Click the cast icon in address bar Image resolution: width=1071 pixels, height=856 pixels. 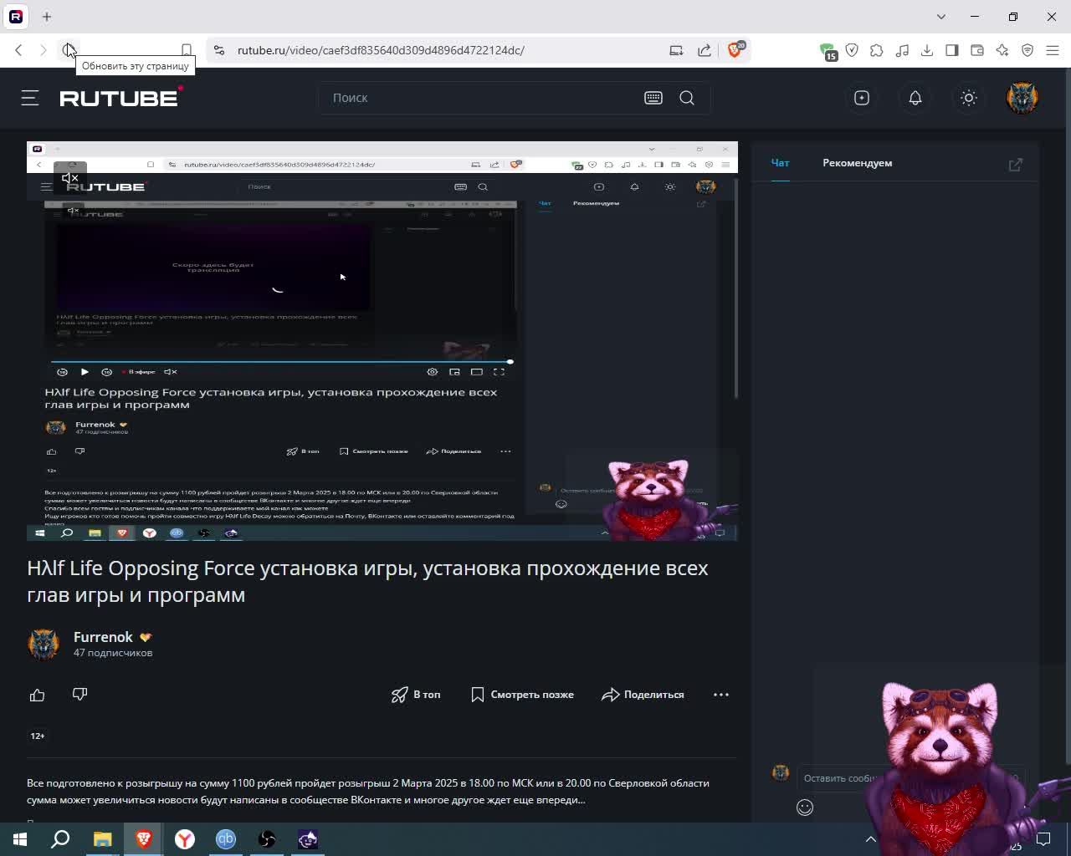click(x=676, y=50)
